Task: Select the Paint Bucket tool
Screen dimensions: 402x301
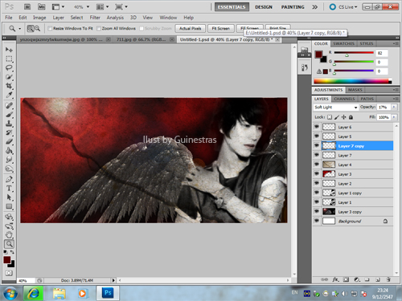Action: pyautogui.click(x=9, y=151)
